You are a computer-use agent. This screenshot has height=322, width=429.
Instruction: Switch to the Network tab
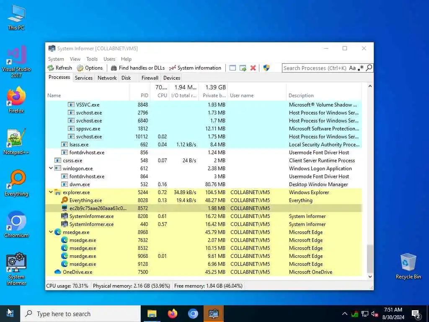coord(107,78)
